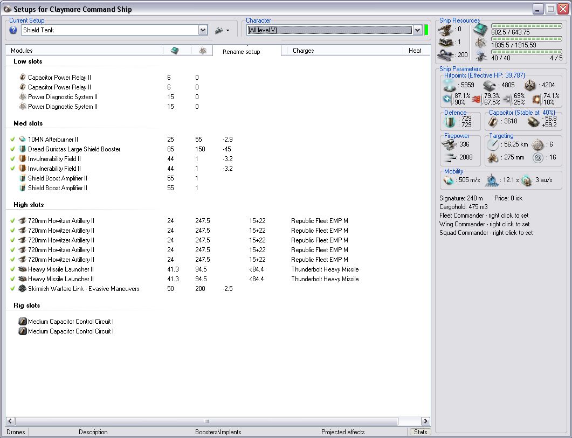The height and width of the screenshot is (438, 572).
Task: Open the Current Setup dropdown list
Action: (203, 30)
